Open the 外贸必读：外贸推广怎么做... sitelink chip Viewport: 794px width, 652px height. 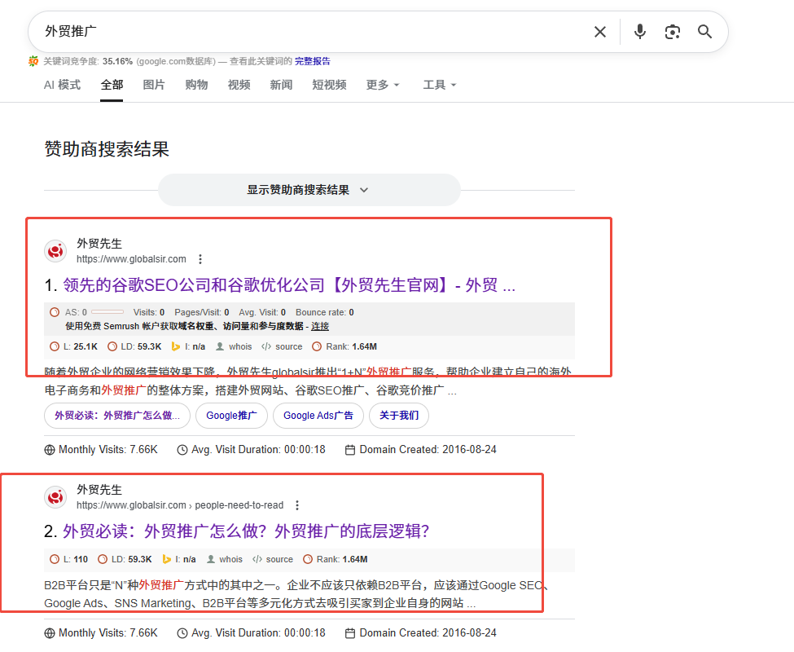(117, 416)
